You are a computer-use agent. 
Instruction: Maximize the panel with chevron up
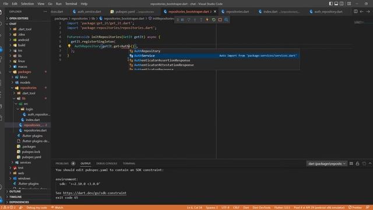tap(370, 163)
